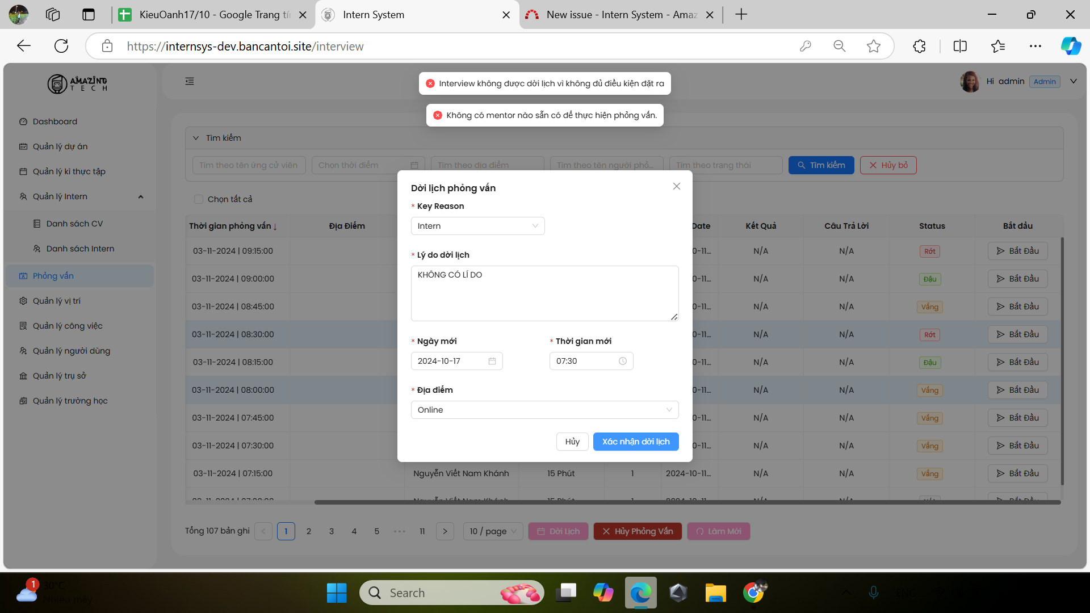Image resolution: width=1090 pixels, height=613 pixels.
Task: Close the Dời lịch phỏng vấn dialog
Action: pyautogui.click(x=676, y=186)
